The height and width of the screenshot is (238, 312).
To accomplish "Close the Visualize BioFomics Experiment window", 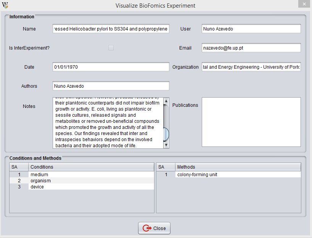I will click(x=304, y=4).
